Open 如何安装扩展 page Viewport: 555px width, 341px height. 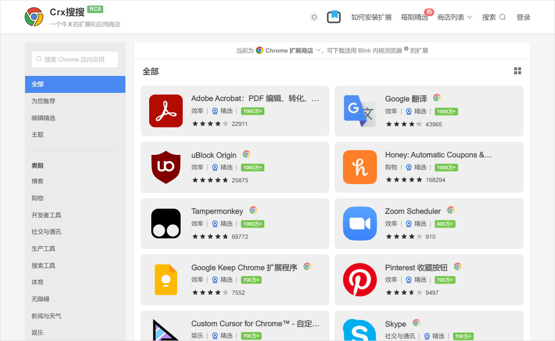371,17
